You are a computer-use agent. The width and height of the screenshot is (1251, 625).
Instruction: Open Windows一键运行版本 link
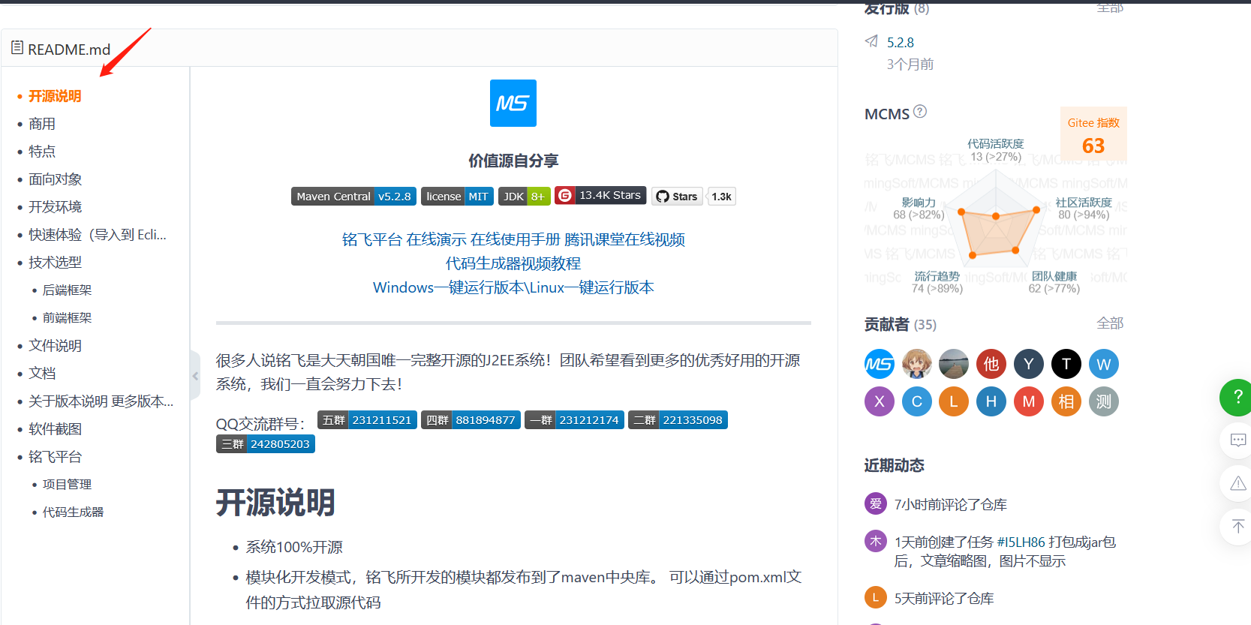pos(450,287)
